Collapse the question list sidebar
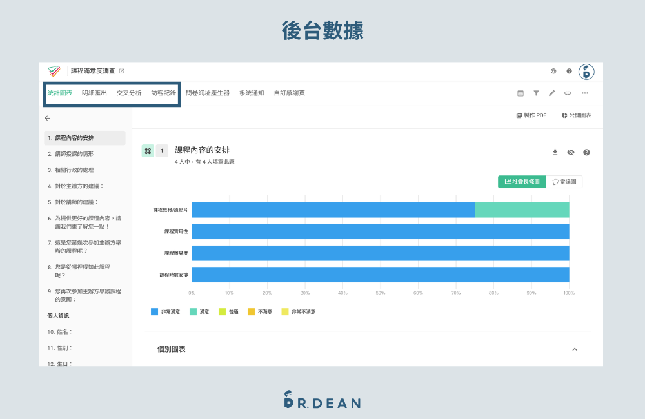This screenshot has width=645, height=419. tap(46, 118)
